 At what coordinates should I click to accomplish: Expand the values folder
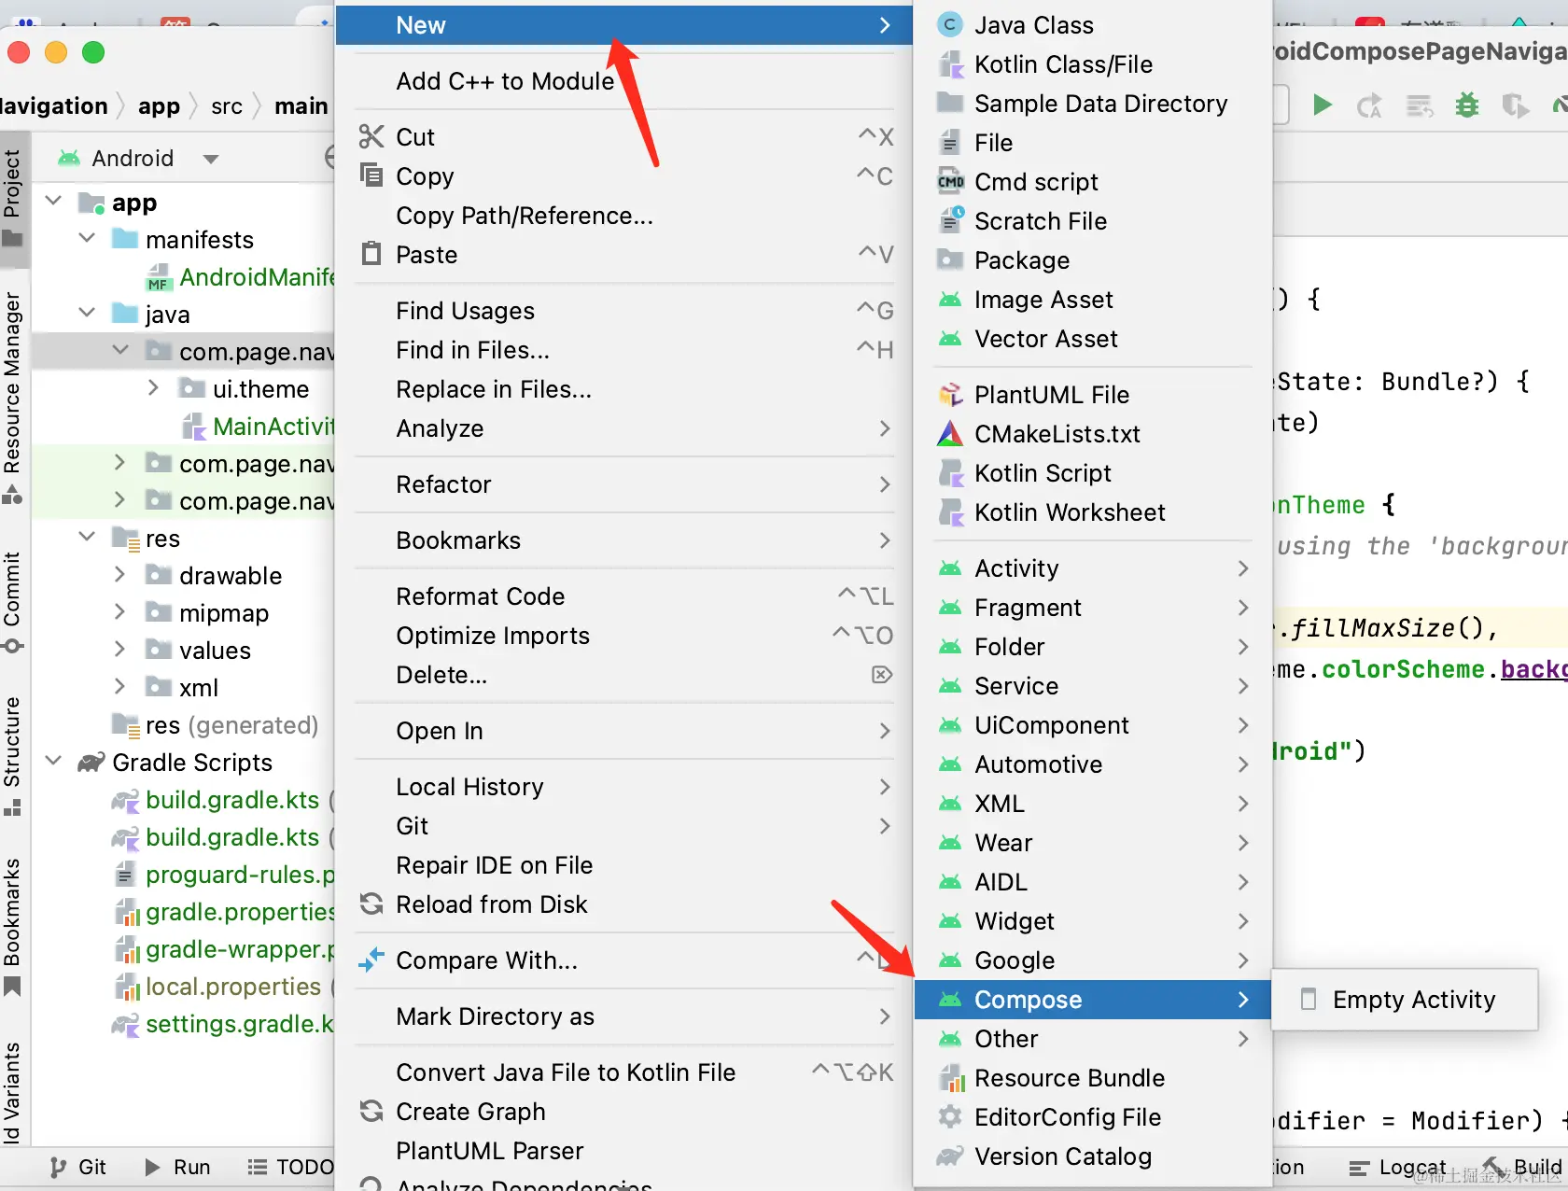pyautogui.click(x=119, y=649)
